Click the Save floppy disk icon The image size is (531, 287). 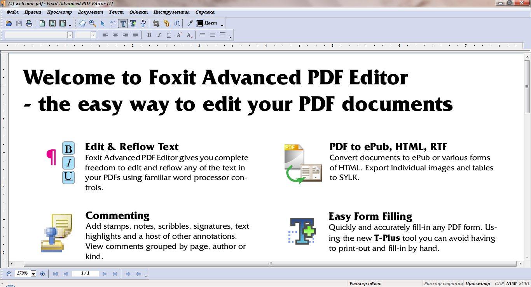[19, 24]
